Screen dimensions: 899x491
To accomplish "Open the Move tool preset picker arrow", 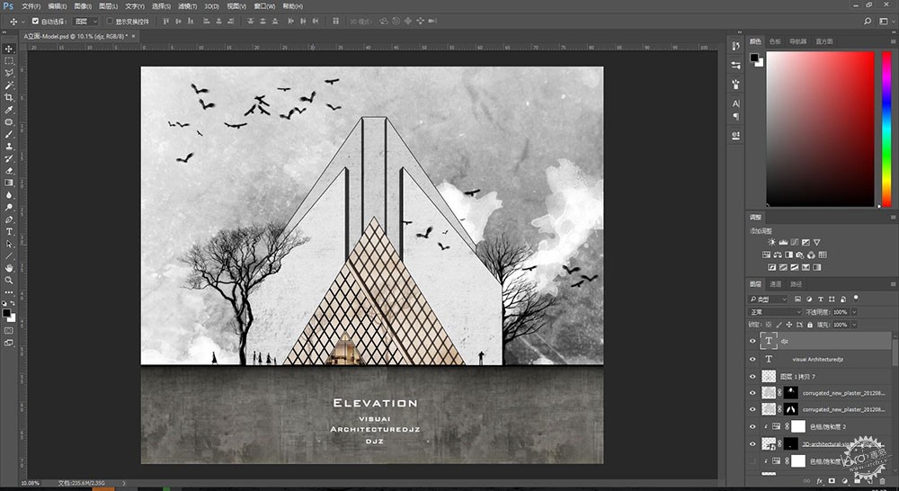I will point(22,22).
